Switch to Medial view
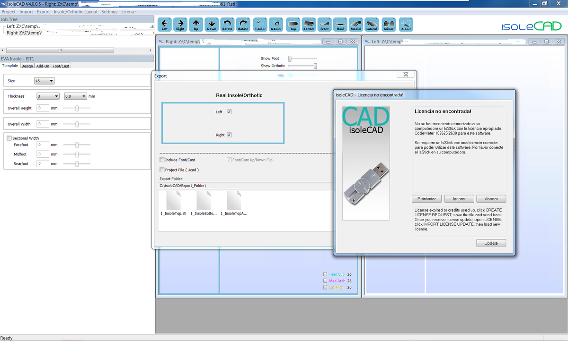The width and height of the screenshot is (568, 341). 356,25
